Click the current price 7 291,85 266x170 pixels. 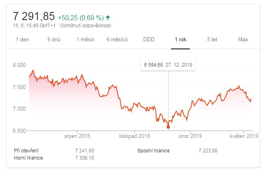(34, 16)
